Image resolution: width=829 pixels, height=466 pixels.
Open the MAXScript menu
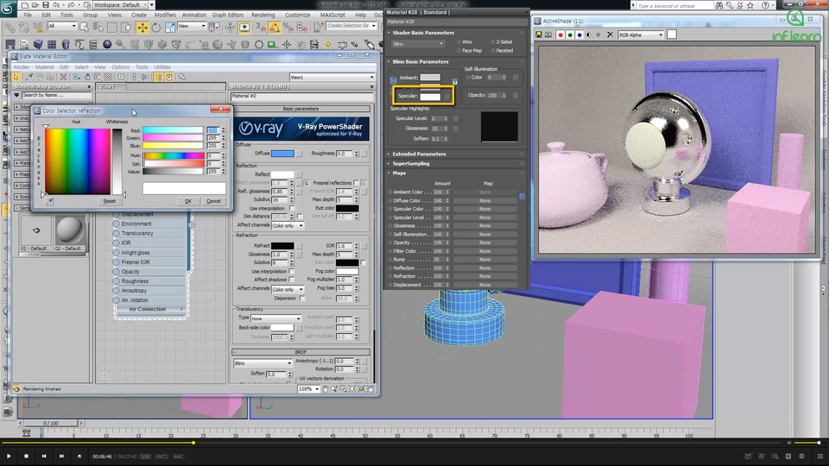(332, 15)
